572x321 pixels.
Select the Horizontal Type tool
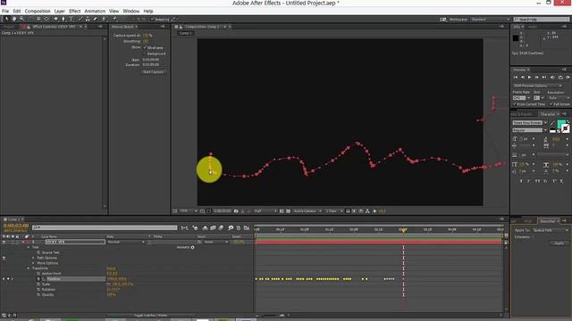pyautogui.click(x=71, y=19)
